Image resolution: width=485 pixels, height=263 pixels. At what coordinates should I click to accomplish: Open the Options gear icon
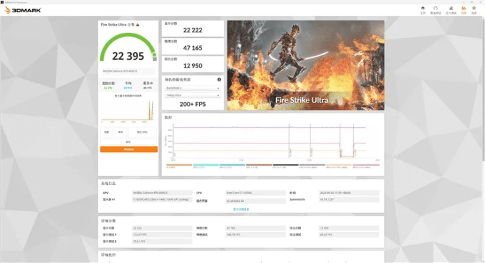[x=474, y=9]
